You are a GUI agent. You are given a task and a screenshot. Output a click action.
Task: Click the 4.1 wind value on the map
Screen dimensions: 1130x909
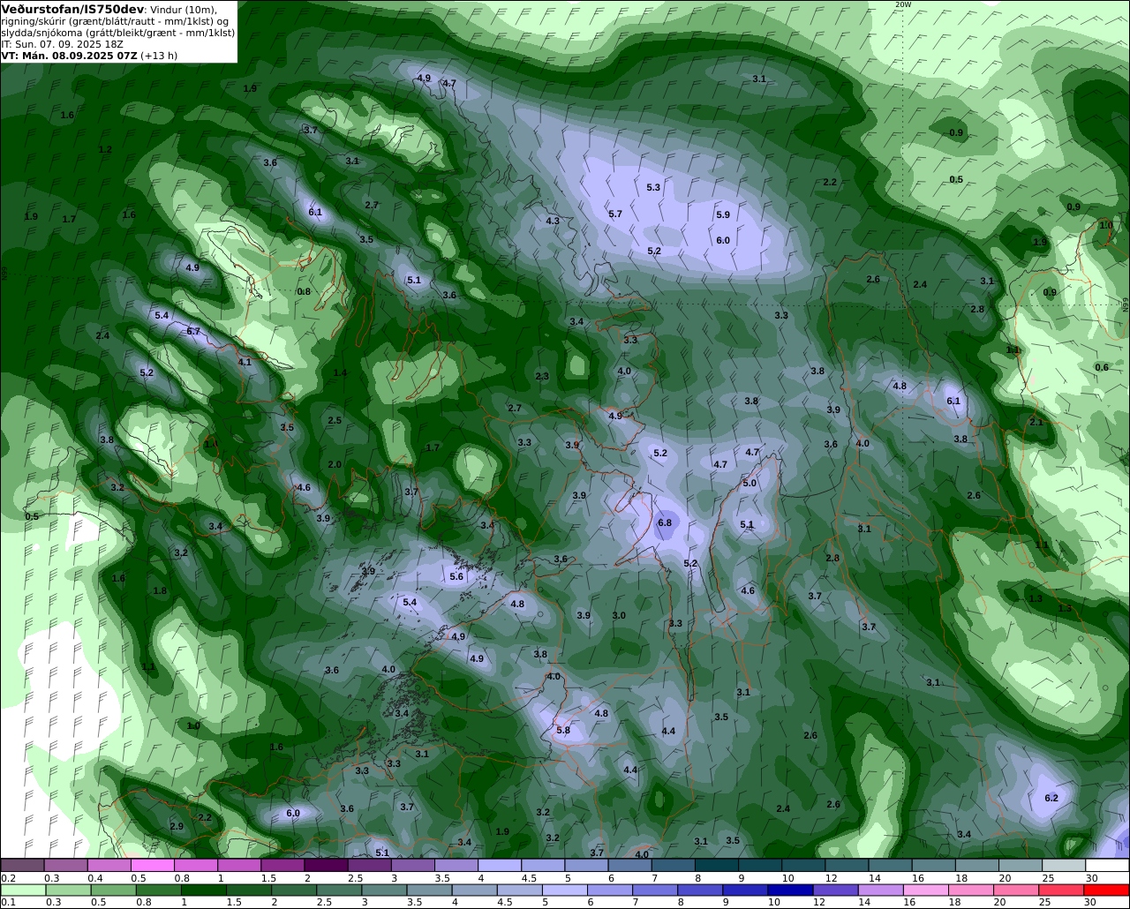[x=245, y=362]
